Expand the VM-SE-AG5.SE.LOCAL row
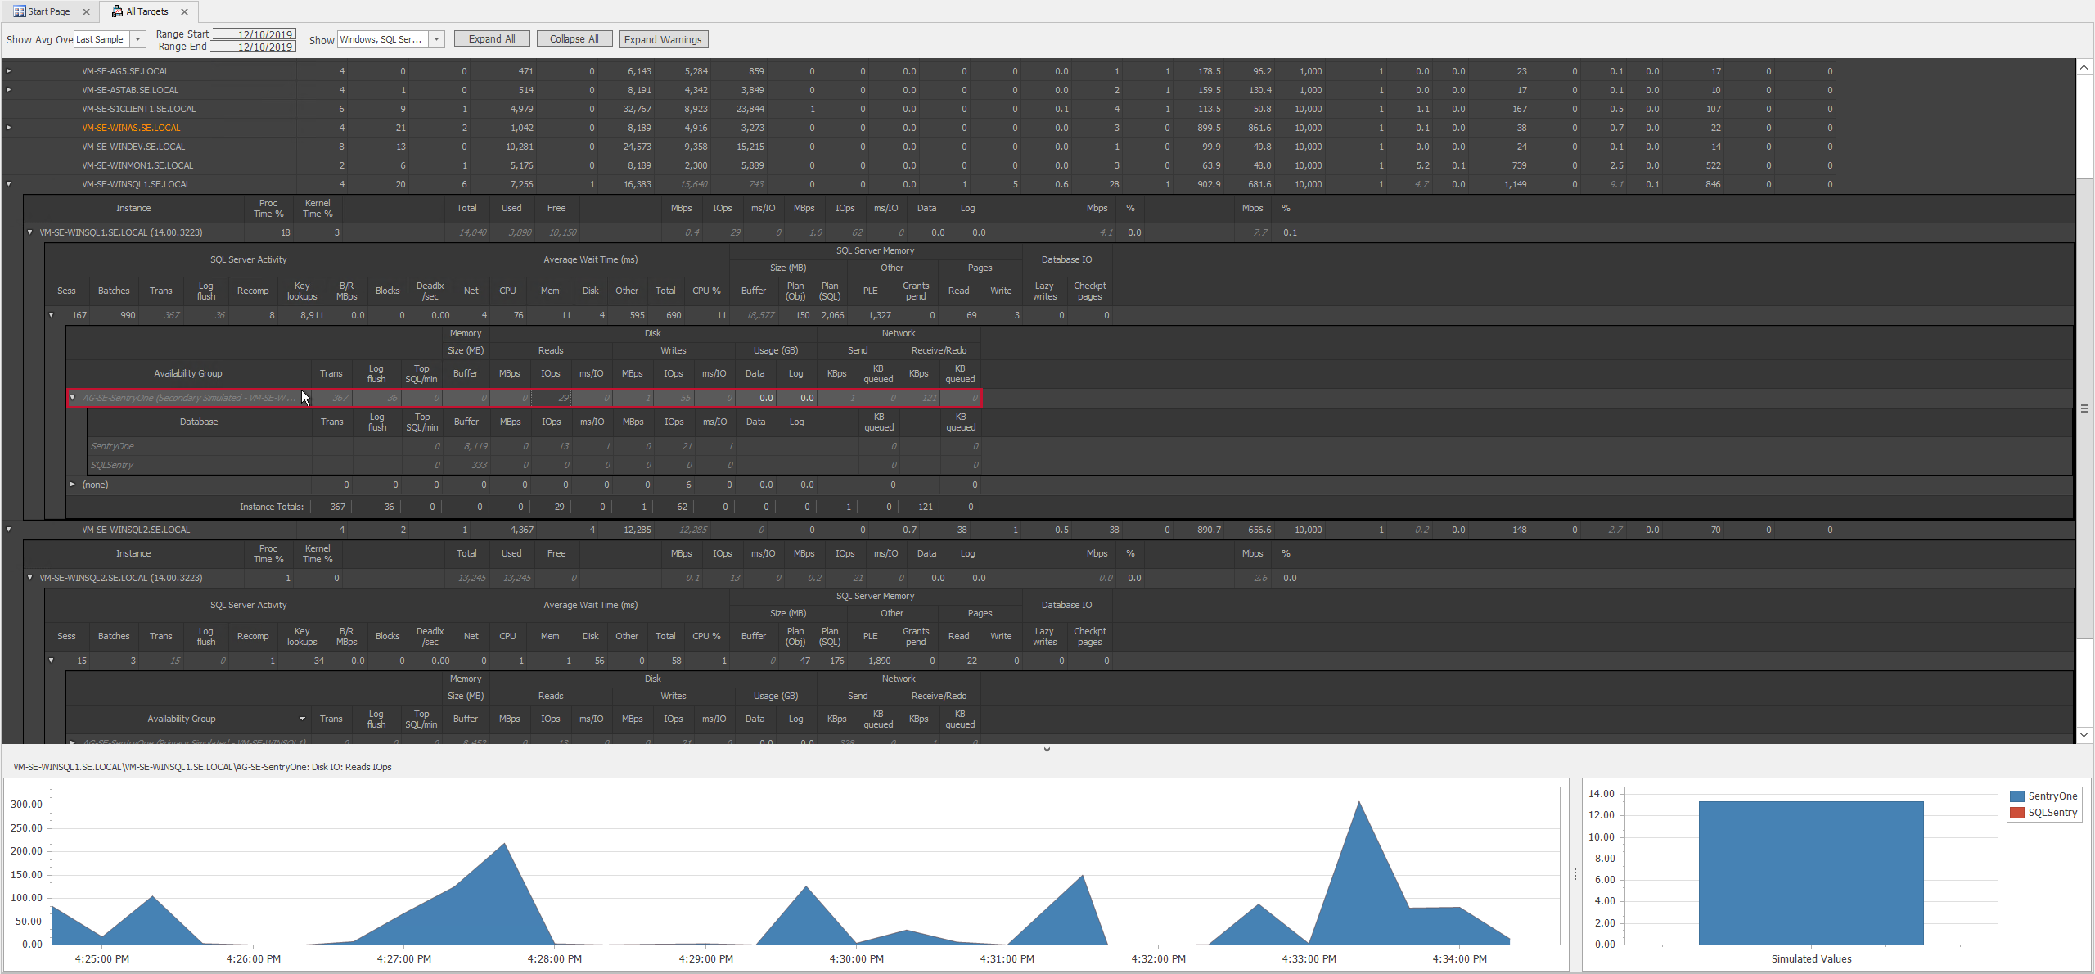The width and height of the screenshot is (2095, 974). [7, 71]
